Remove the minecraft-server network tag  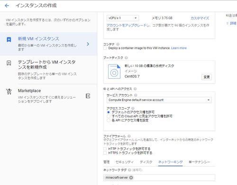[131, 177]
